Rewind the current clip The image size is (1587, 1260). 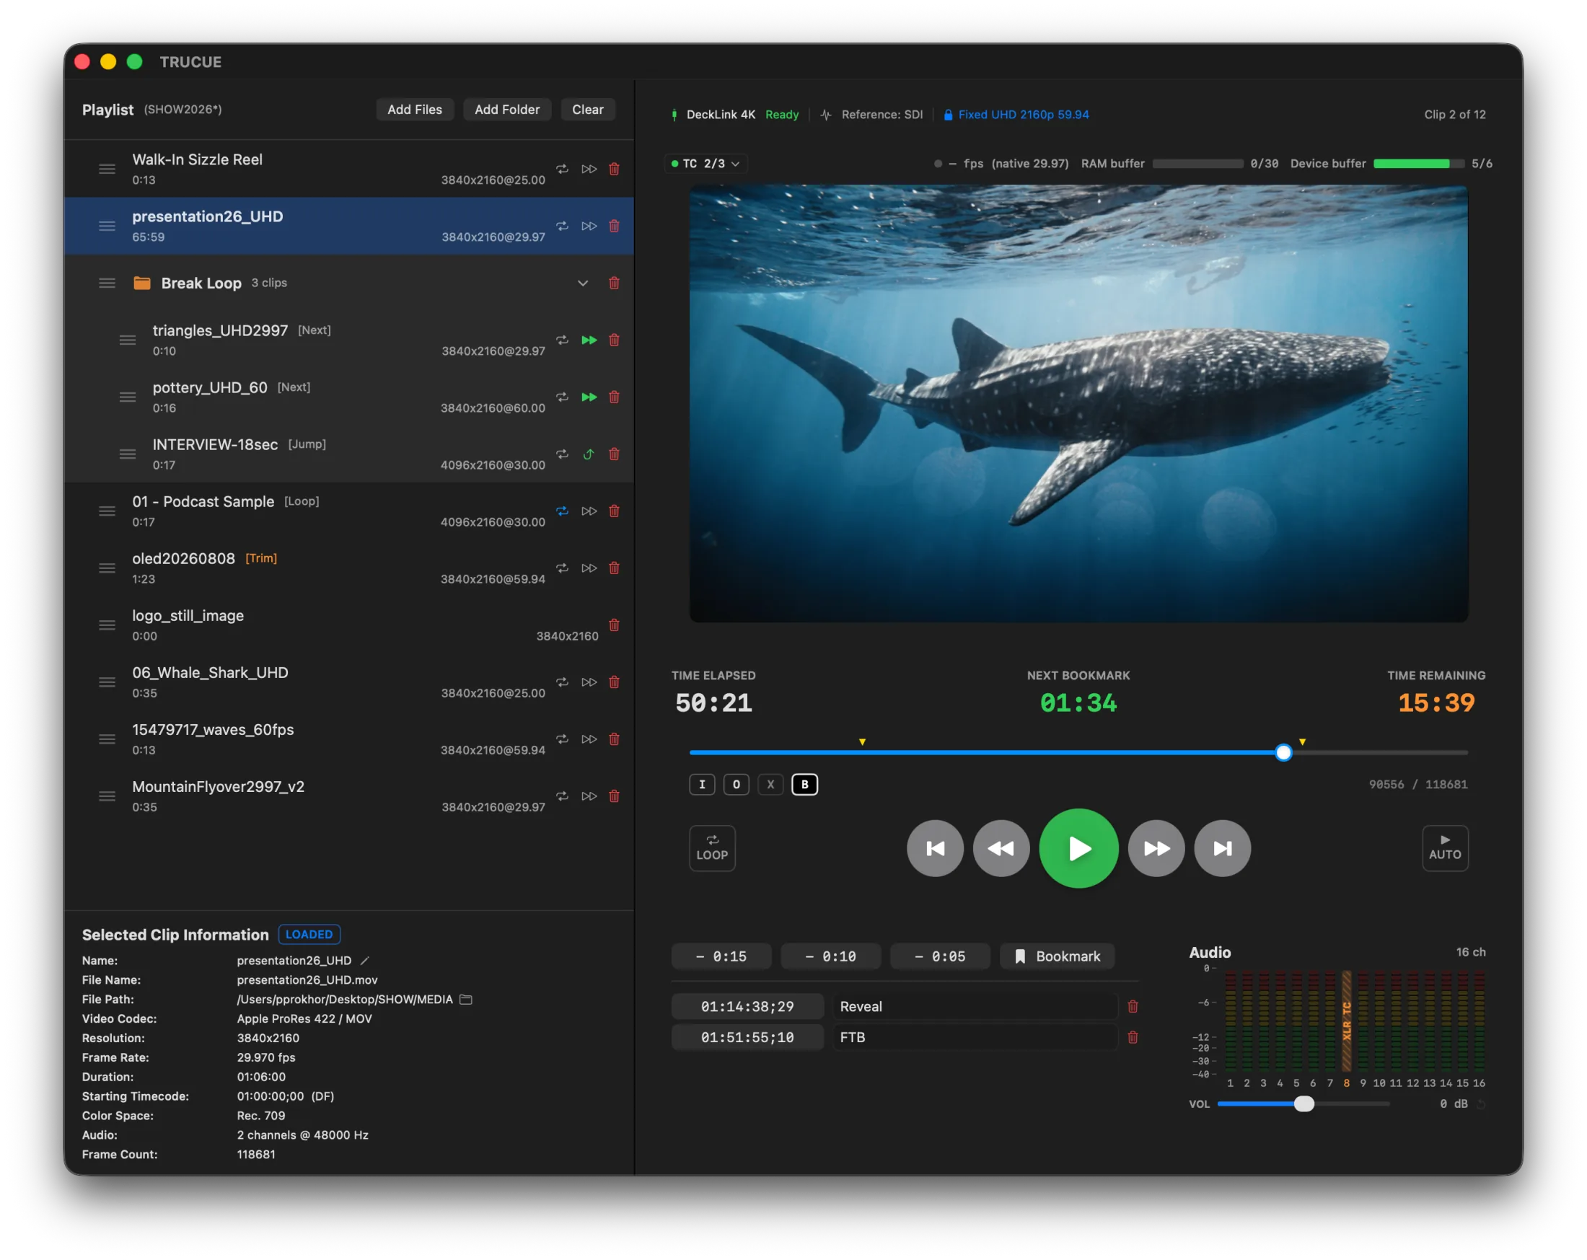(x=1001, y=849)
